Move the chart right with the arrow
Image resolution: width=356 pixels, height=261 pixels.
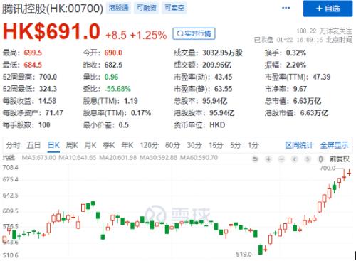pos(308,159)
